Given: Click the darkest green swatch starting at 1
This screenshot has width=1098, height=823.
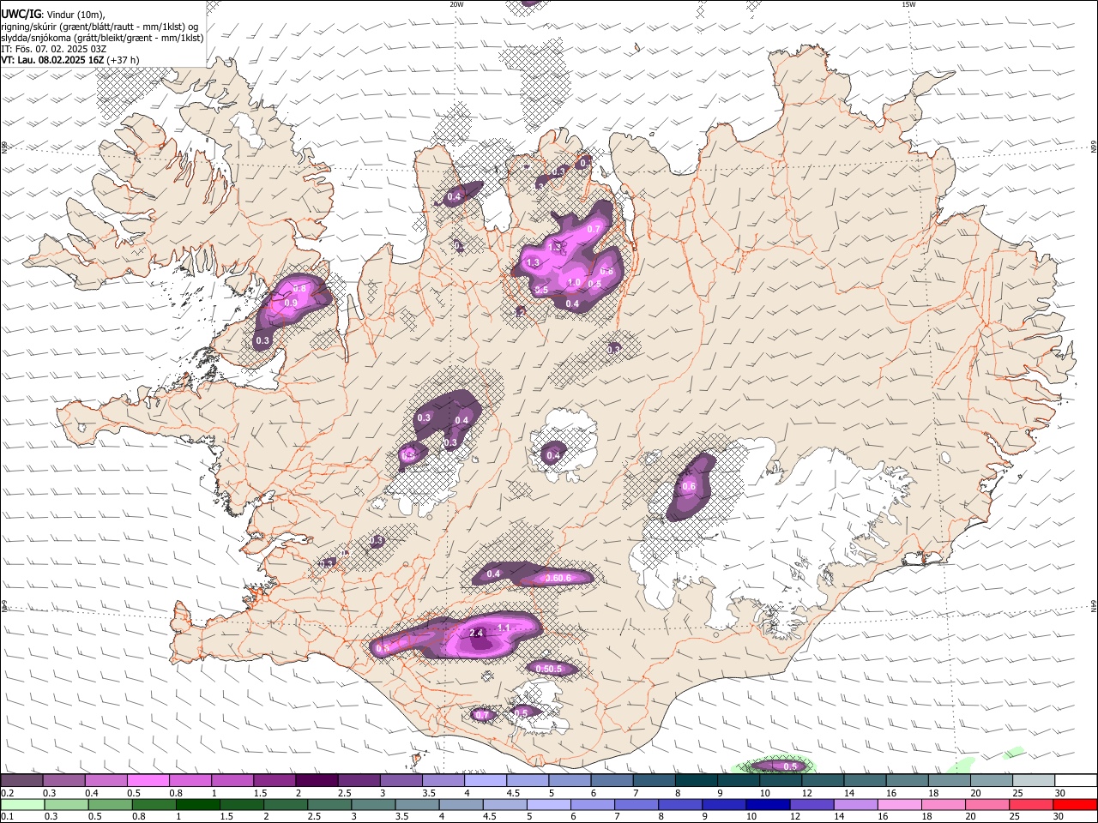Looking at the screenshot, I should point(197,805).
